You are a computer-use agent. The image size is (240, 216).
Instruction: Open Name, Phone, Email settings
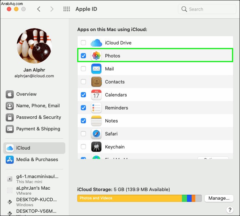click(34, 106)
